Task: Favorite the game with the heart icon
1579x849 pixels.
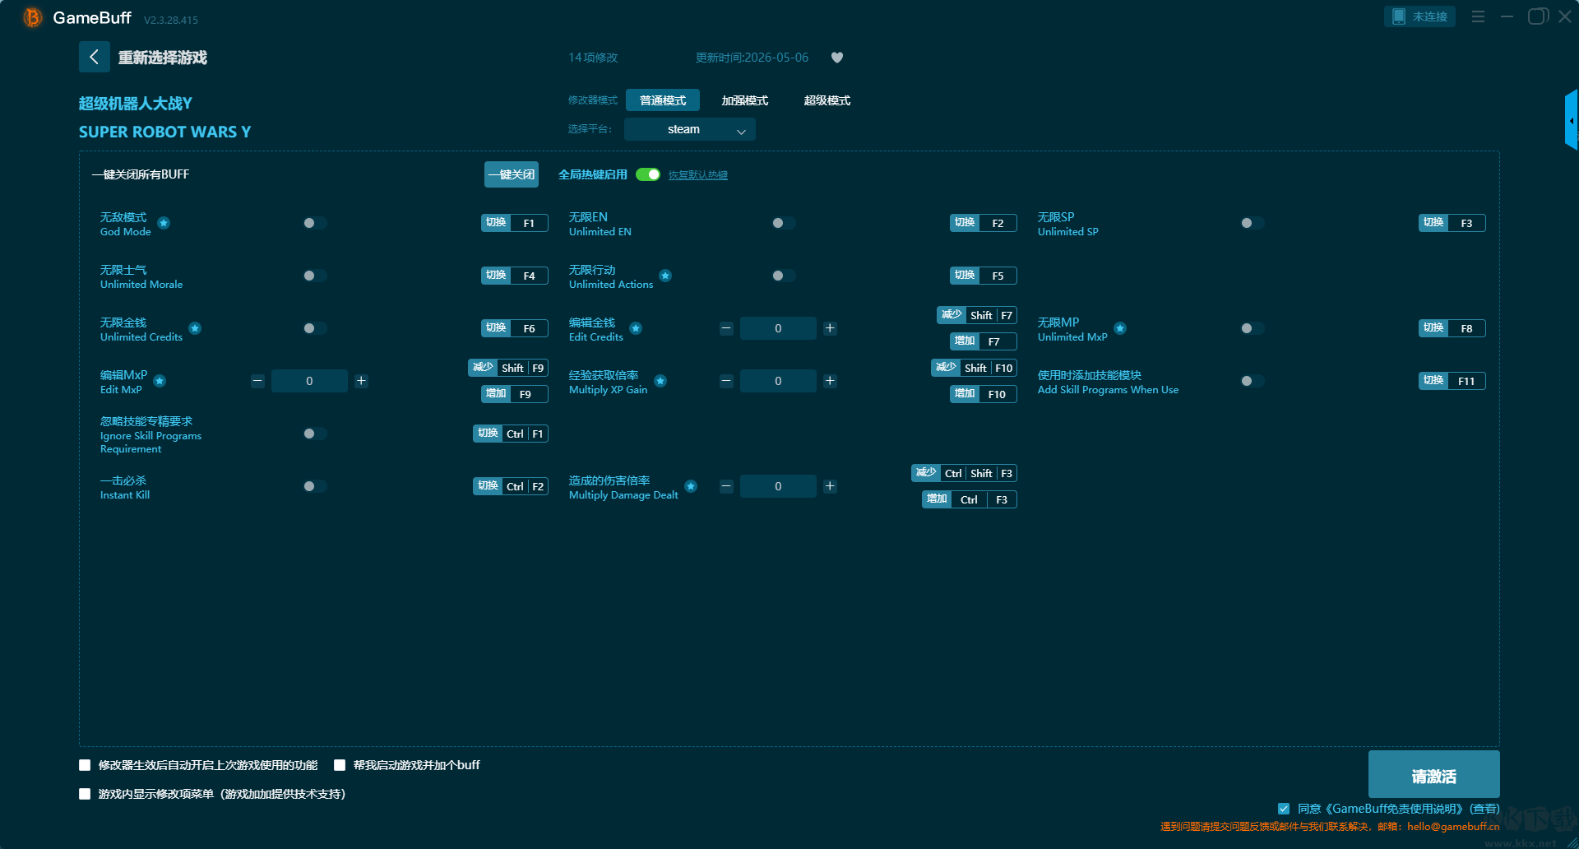Action: pos(837,58)
